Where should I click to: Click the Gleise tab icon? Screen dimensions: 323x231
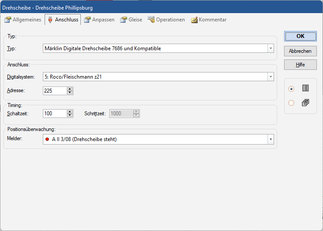[124, 20]
